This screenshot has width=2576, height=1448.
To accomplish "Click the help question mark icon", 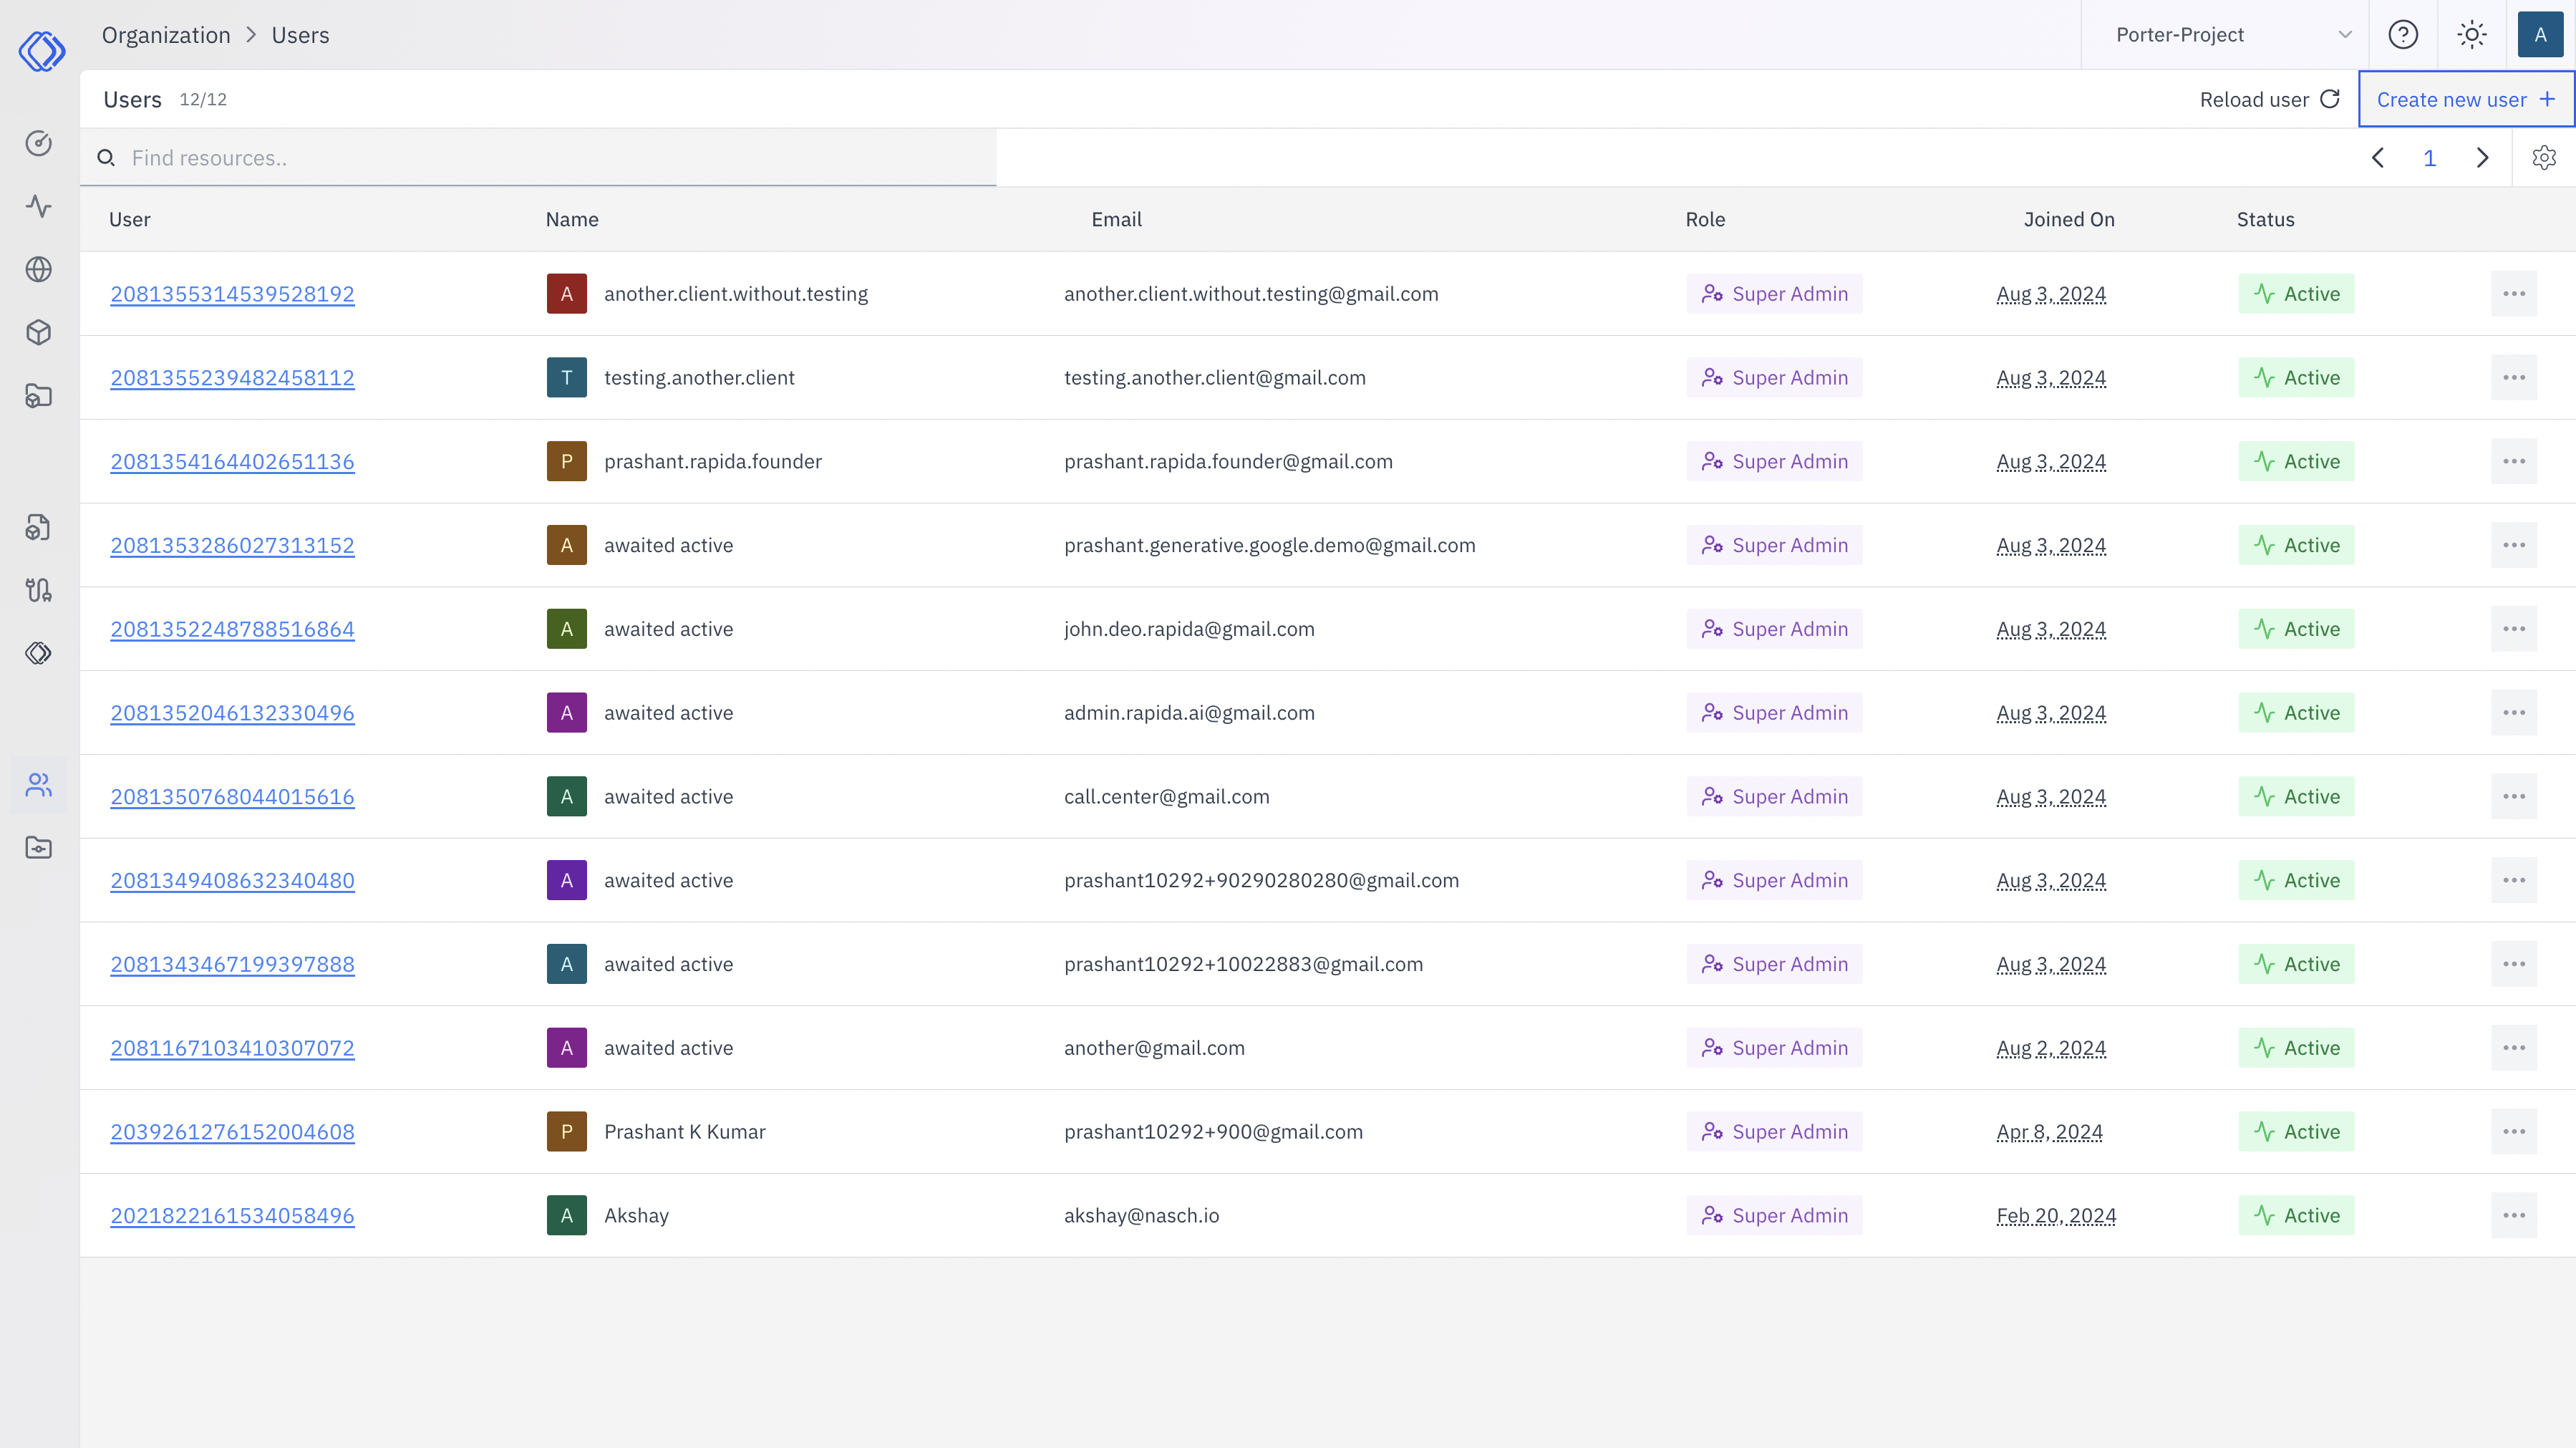I will (x=2403, y=34).
